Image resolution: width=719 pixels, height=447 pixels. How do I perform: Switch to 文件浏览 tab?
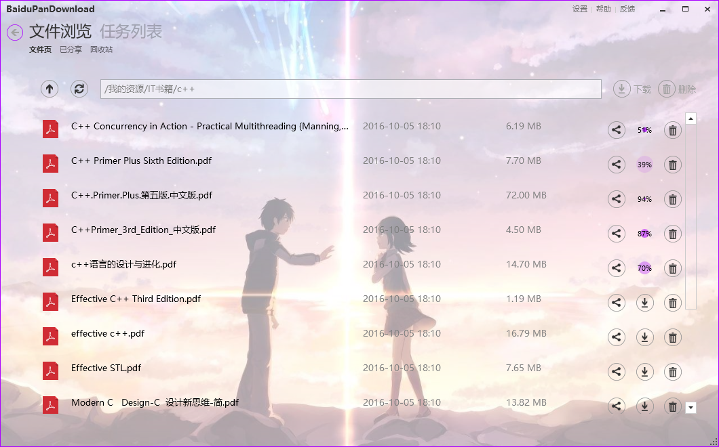click(60, 32)
